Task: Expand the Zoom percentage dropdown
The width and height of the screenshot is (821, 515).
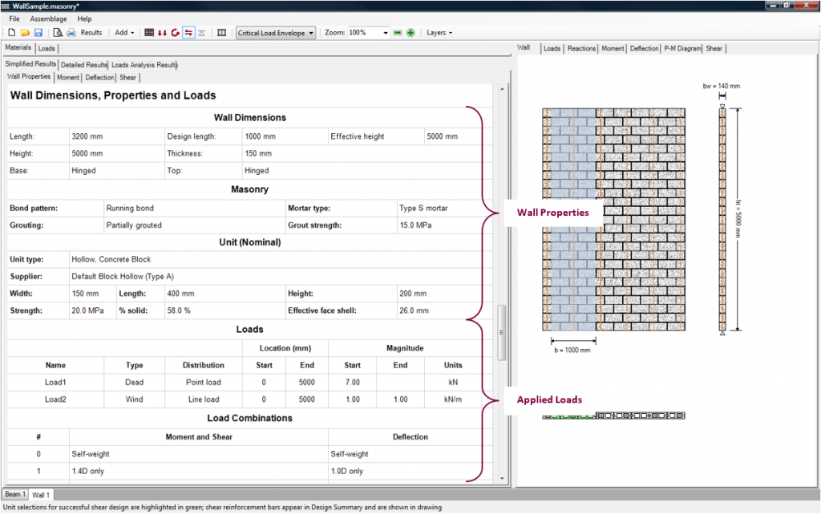Action: pyautogui.click(x=386, y=33)
